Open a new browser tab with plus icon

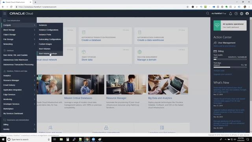tap(35, 2)
